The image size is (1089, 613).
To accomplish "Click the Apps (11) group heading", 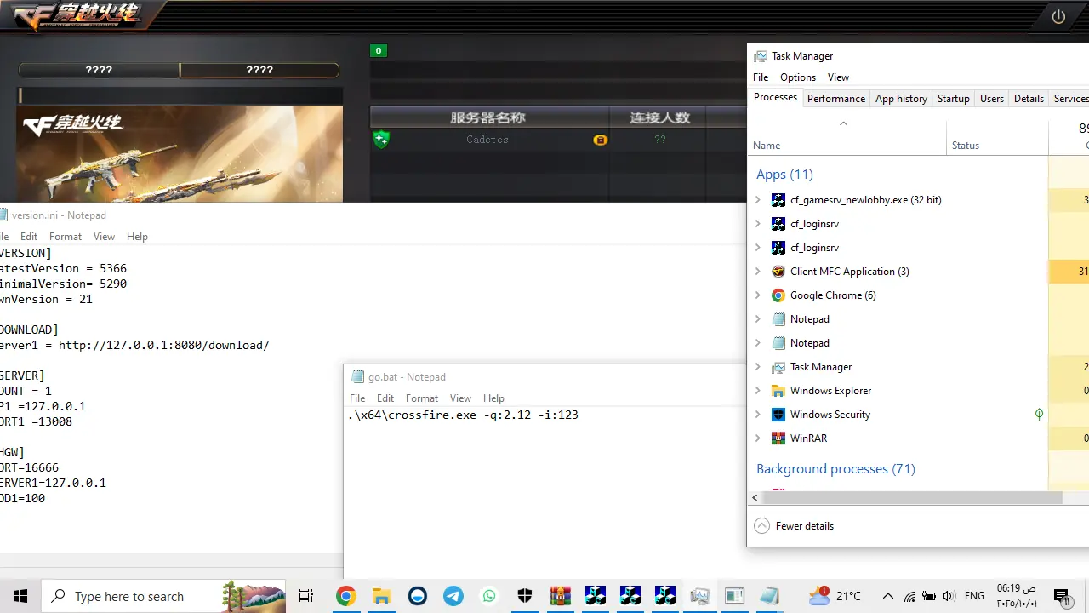I will pyautogui.click(x=784, y=175).
